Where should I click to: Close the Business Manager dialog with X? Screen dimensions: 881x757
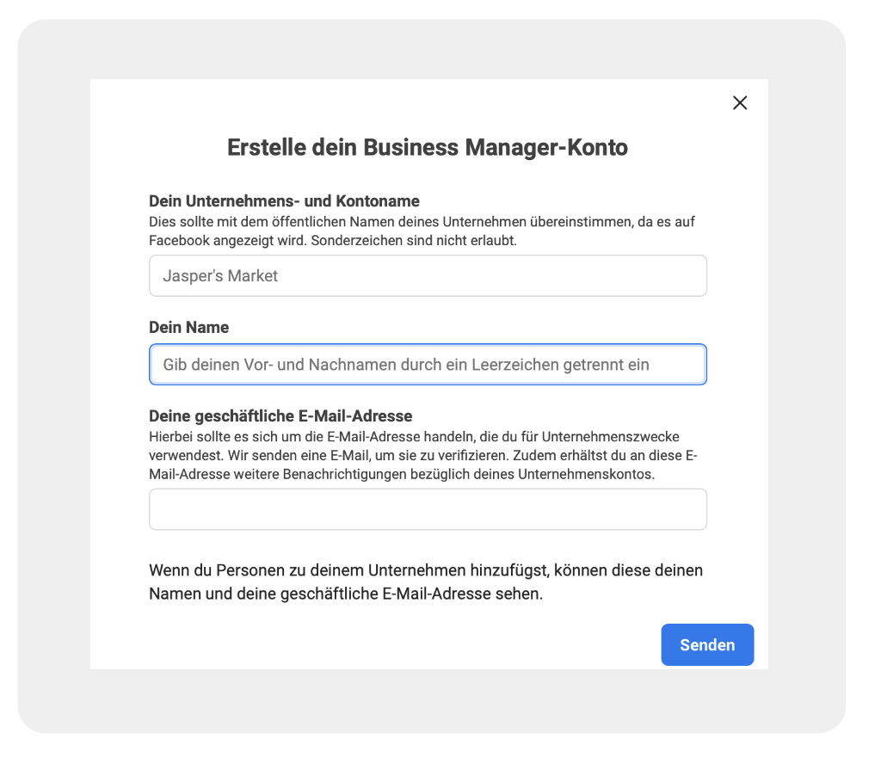tap(739, 102)
